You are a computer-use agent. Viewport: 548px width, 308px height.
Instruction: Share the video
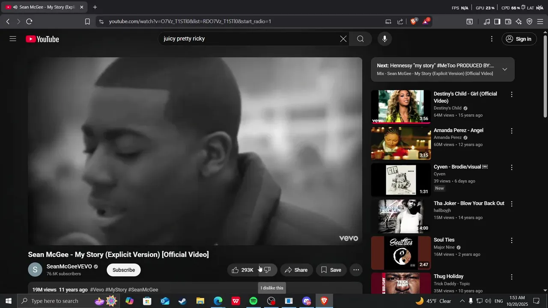296,270
